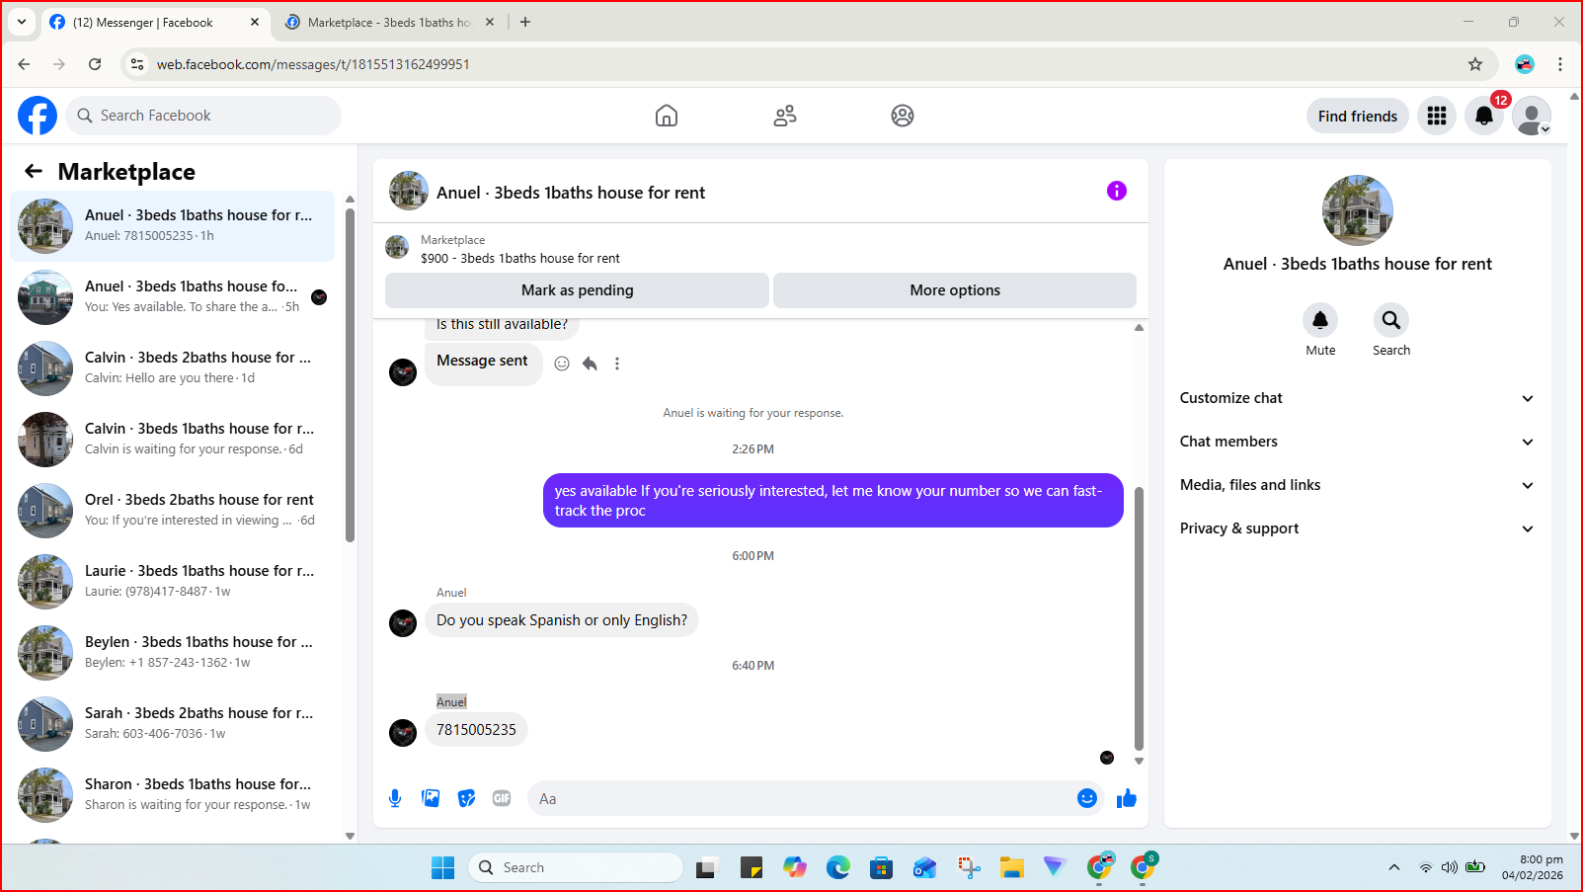Expand Customize chat section

[1357, 398]
